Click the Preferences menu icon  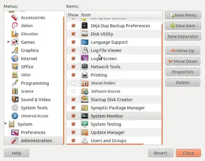coord(15,133)
